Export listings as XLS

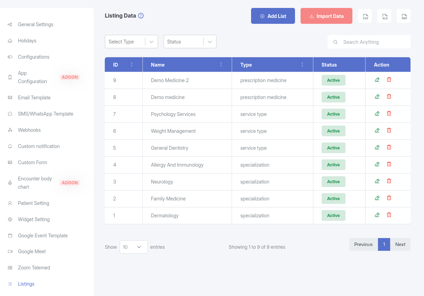tap(385, 16)
